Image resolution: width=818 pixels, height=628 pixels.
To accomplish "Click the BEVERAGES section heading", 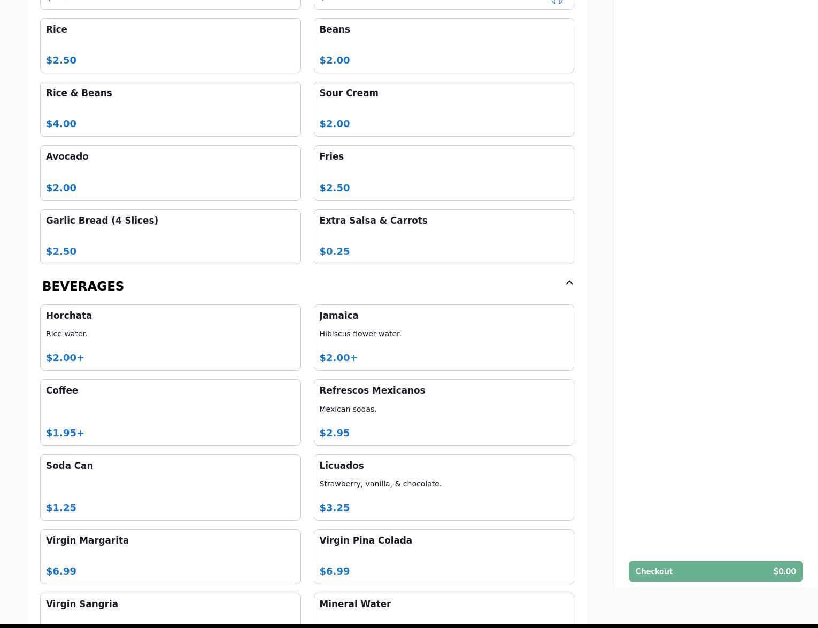I will (x=83, y=286).
